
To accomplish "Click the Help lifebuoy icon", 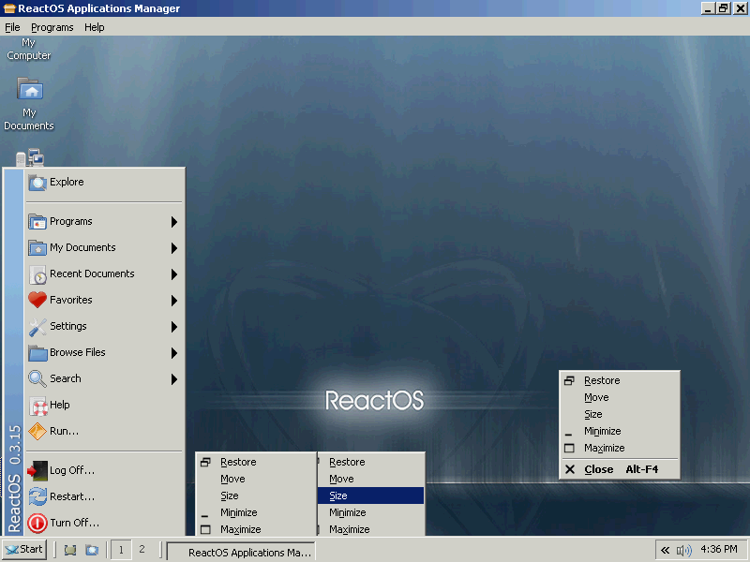I will coord(37,406).
